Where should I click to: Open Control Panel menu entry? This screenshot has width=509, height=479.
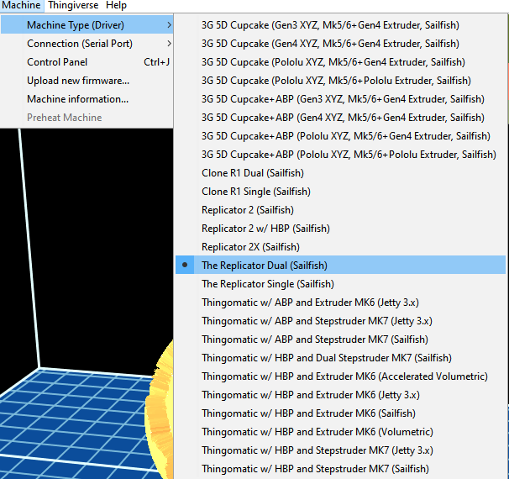pyautogui.click(x=87, y=62)
